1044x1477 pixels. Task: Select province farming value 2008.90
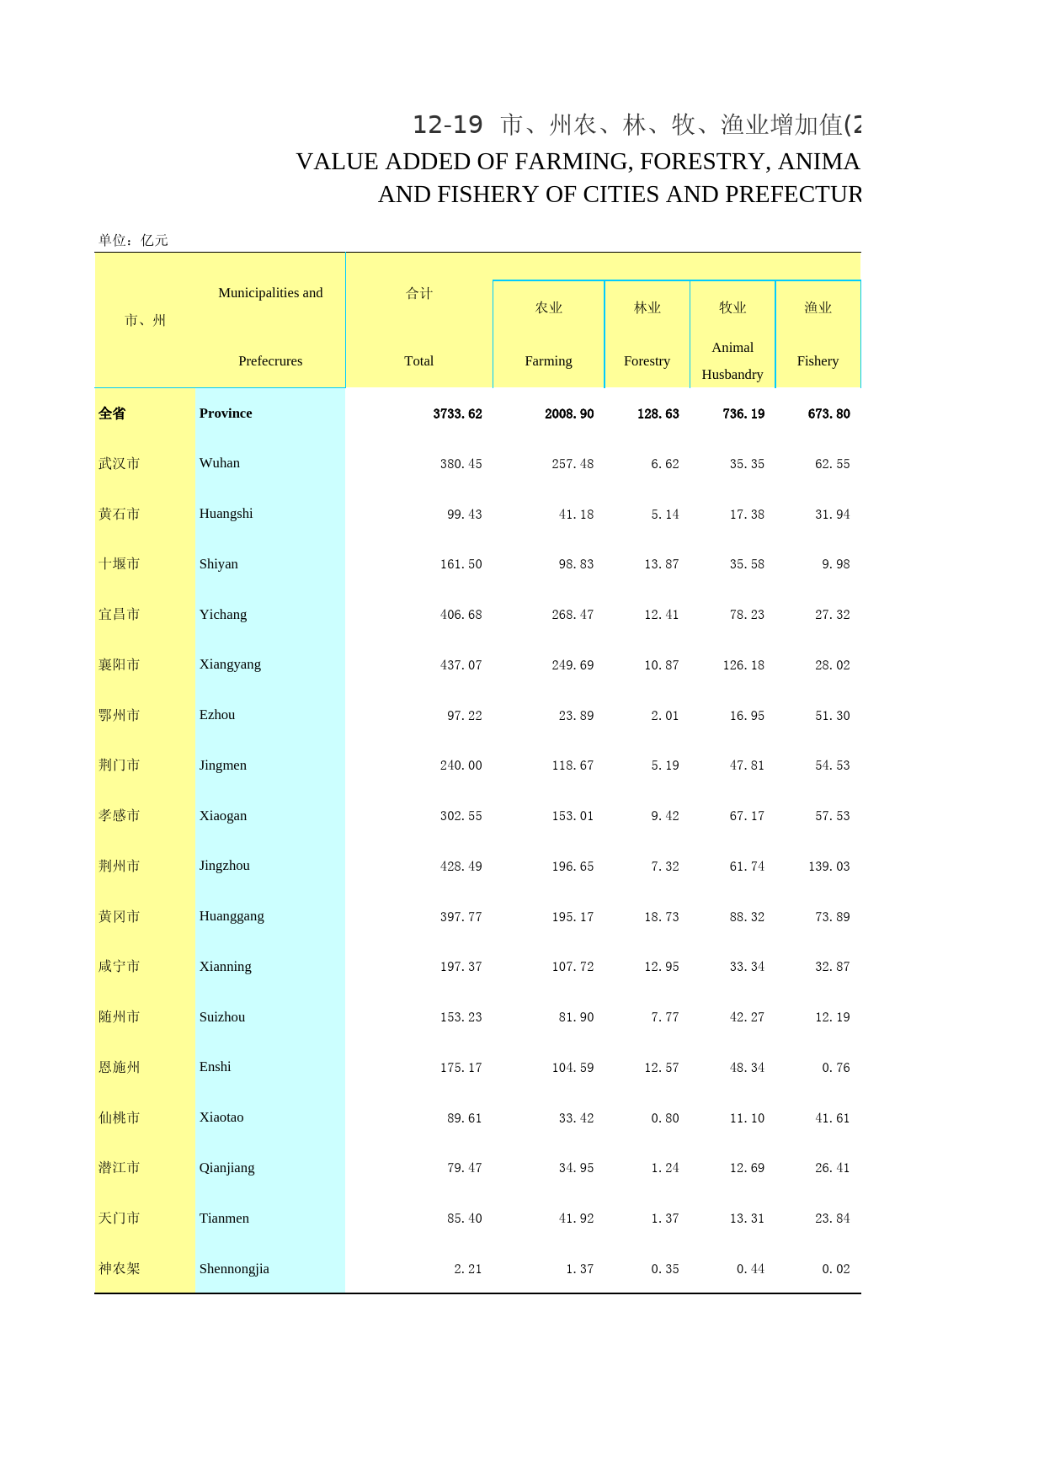569,414
